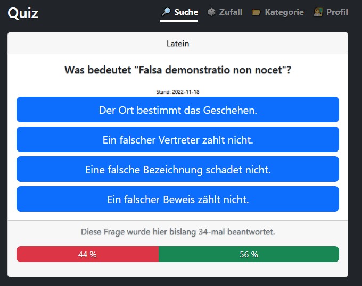Image resolution: width=362 pixels, height=286 pixels.
Task: Open the Suche tab
Action: (179, 12)
